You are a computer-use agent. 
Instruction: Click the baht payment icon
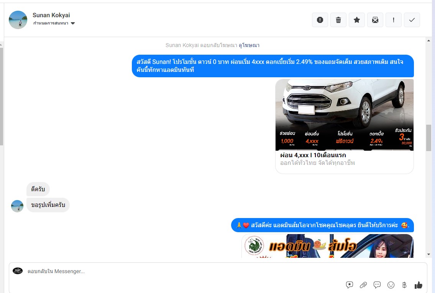404,285
